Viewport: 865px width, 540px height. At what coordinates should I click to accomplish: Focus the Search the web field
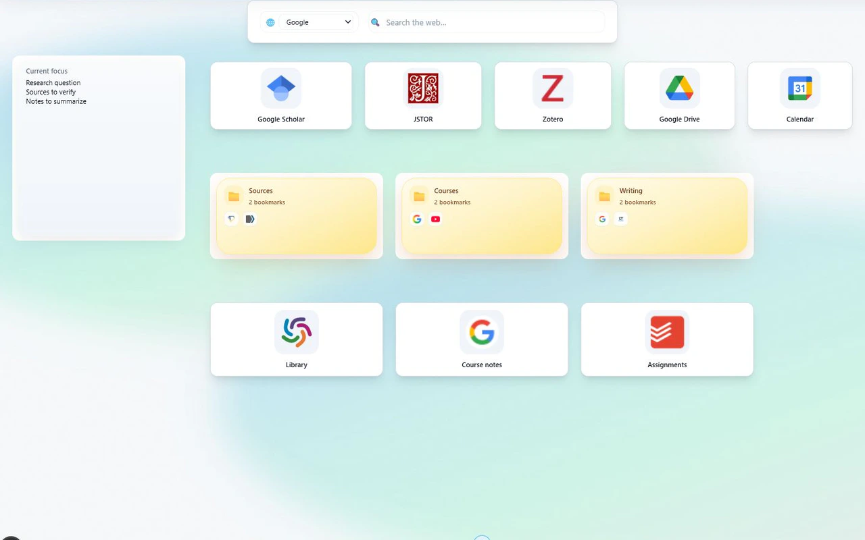(487, 22)
